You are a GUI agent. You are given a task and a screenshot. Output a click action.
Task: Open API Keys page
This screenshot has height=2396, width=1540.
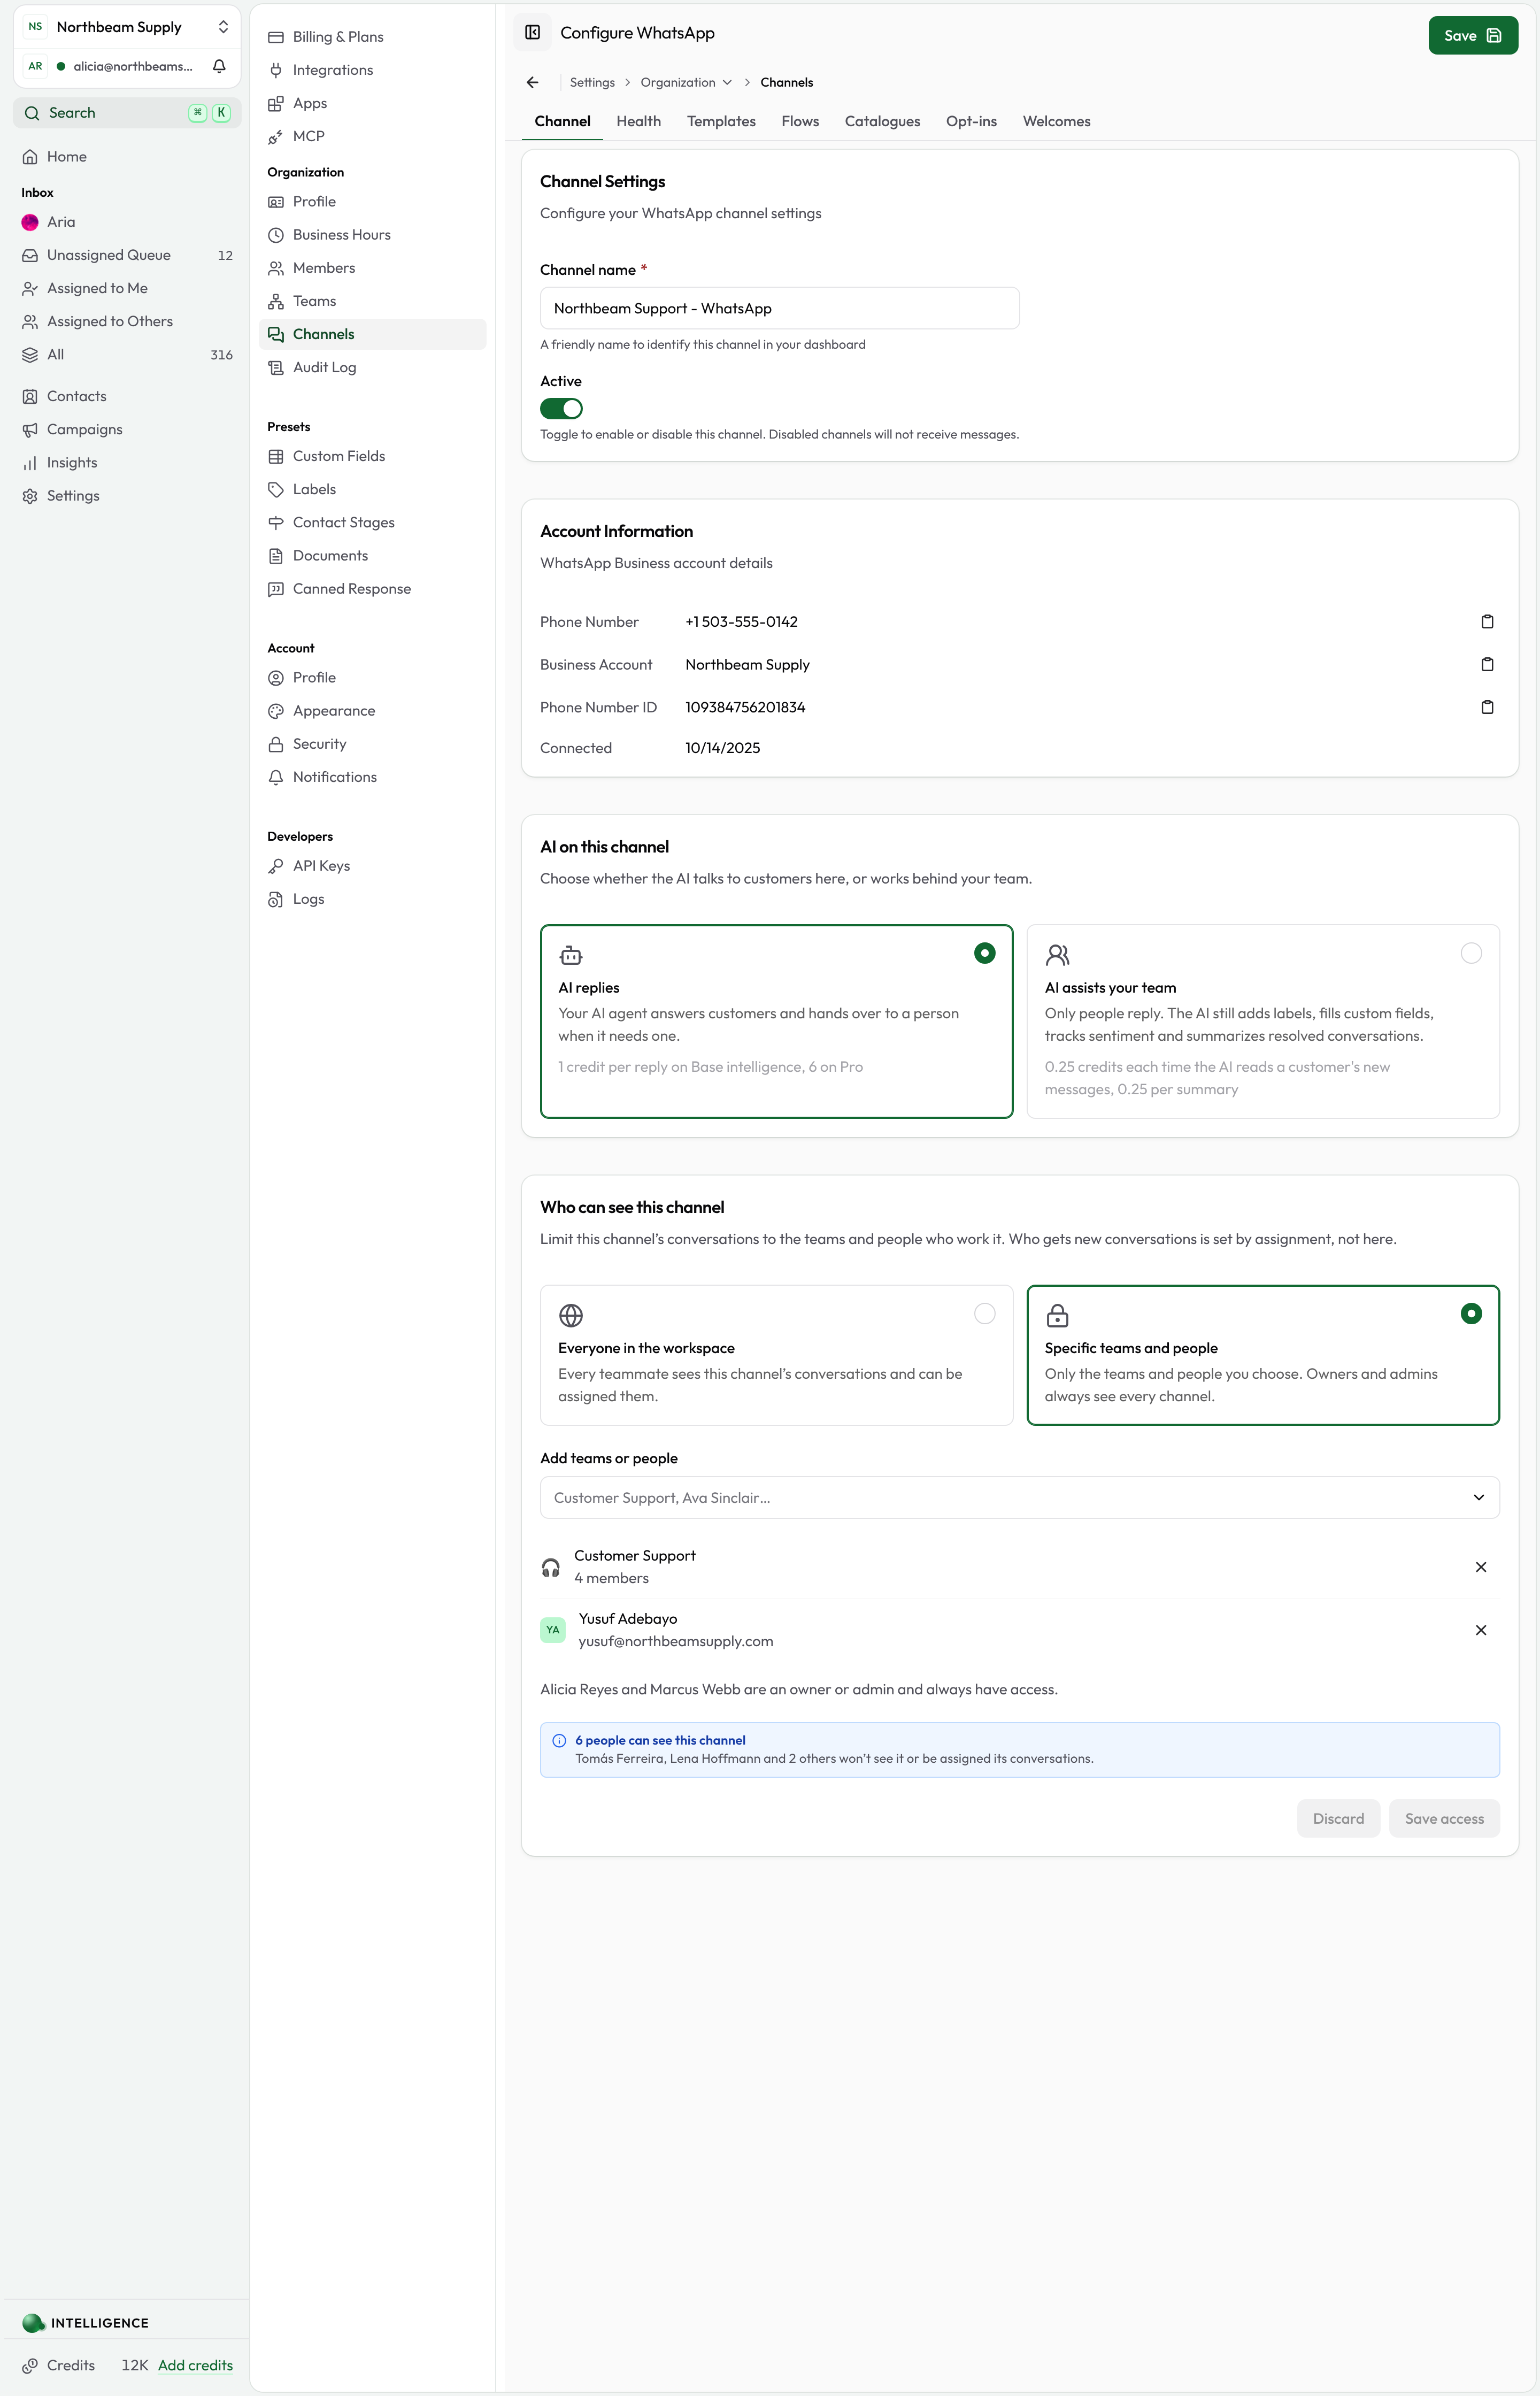372,866
